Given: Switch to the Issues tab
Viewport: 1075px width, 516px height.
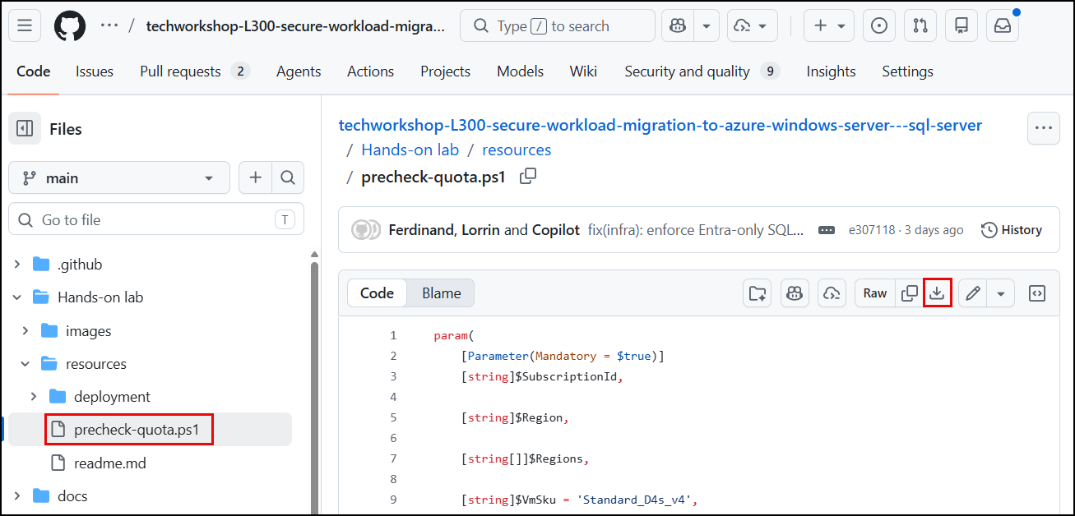Looking at the screenshot, I should pyautogui.click(x=95, y=71).
